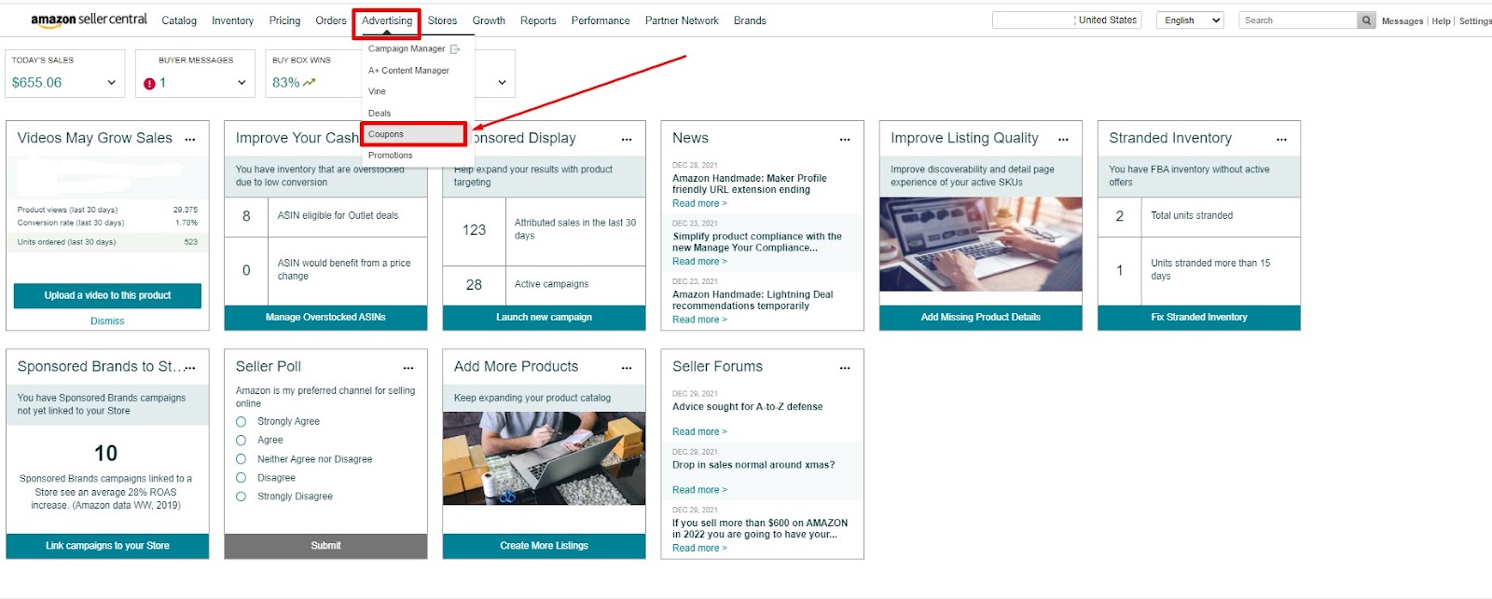Choose Coupons from Advertising menu

click(413, 134)
